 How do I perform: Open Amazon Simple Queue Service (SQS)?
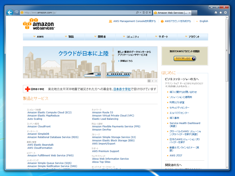(50, 163)
